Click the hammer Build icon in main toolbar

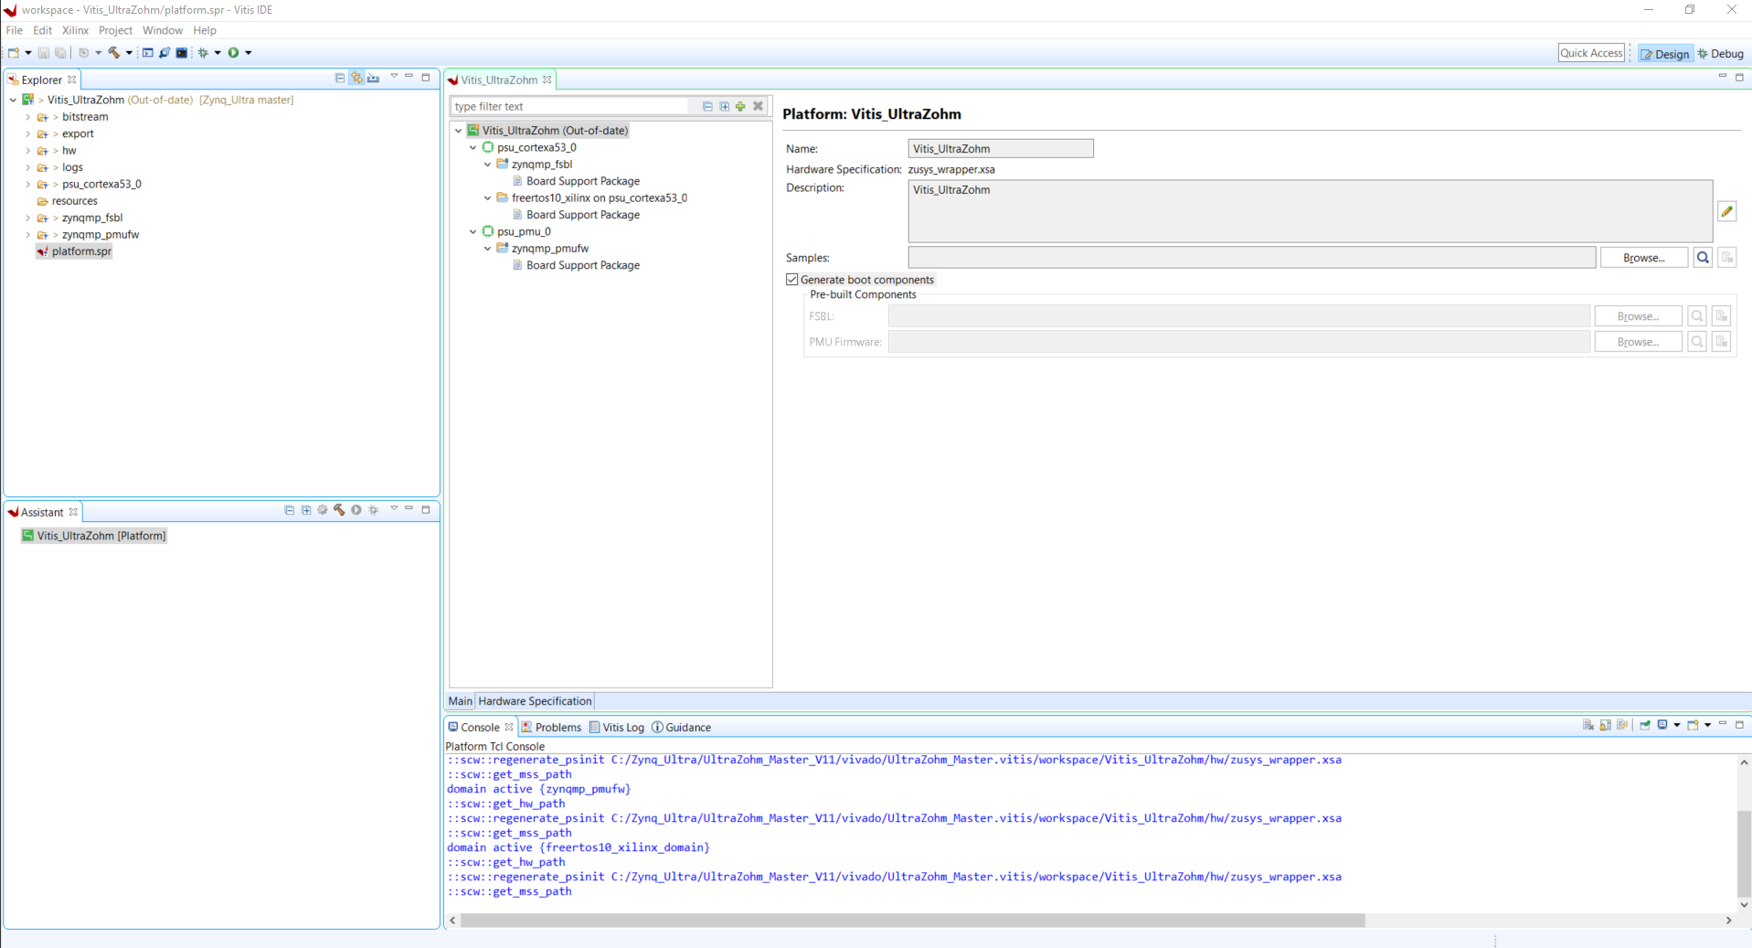[114, 53]
